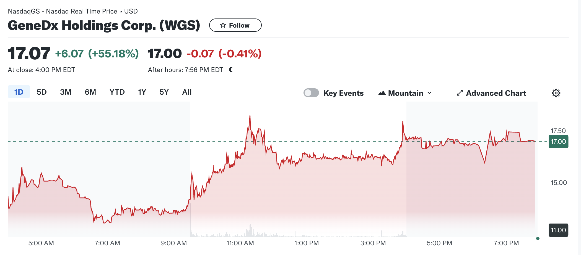Switch to the 5D time range tab
Viewport: 581px width, 255px height.
click(x=42, y=92)
